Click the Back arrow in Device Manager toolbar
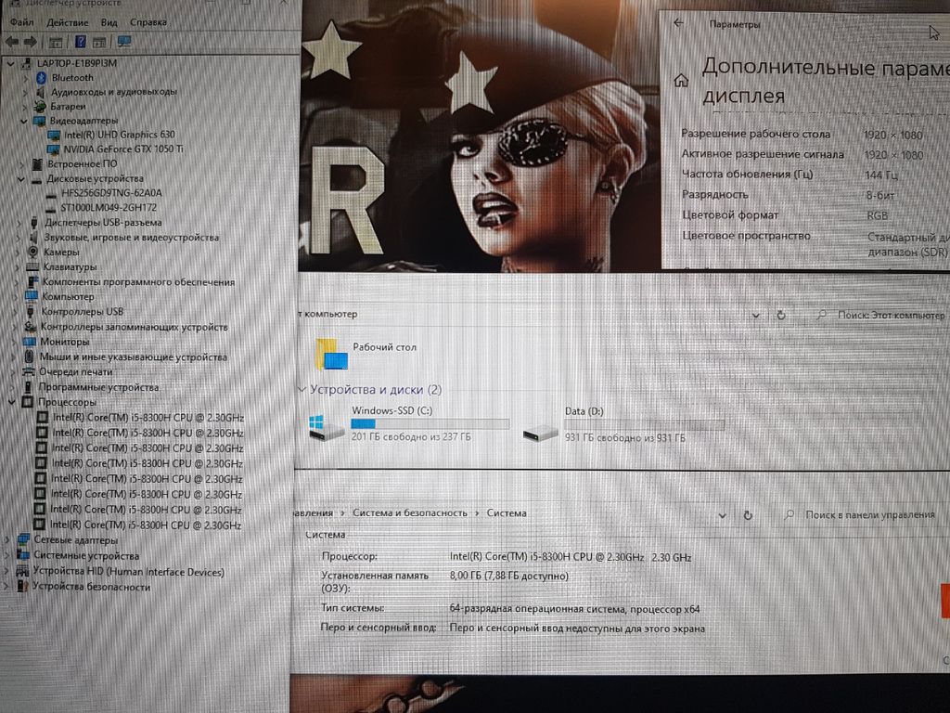The width and height of the screenshot is (950, 713). pos(12,42)
